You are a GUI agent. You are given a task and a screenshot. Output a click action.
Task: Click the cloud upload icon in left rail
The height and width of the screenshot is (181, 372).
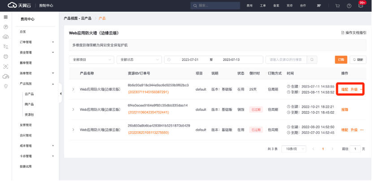tap(6, 76)
